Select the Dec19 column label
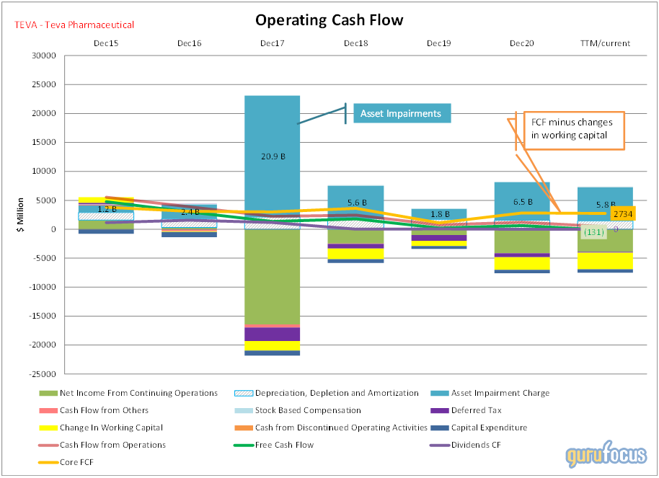This screenshot has width=659, height=478. click(x=439, y=43)
